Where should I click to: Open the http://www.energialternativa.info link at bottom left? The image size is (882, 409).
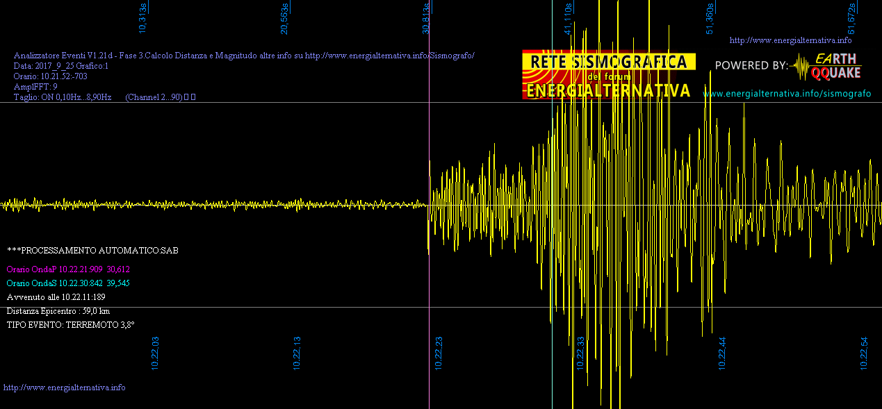coord(65,387)
